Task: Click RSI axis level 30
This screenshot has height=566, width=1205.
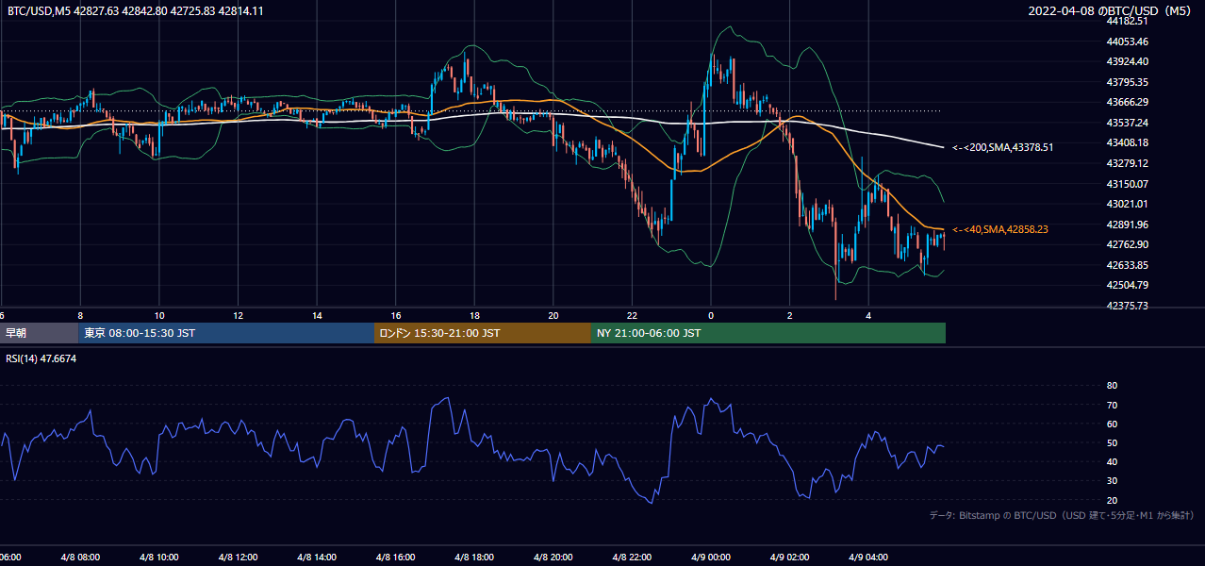Action: (x=1112, y=481)
